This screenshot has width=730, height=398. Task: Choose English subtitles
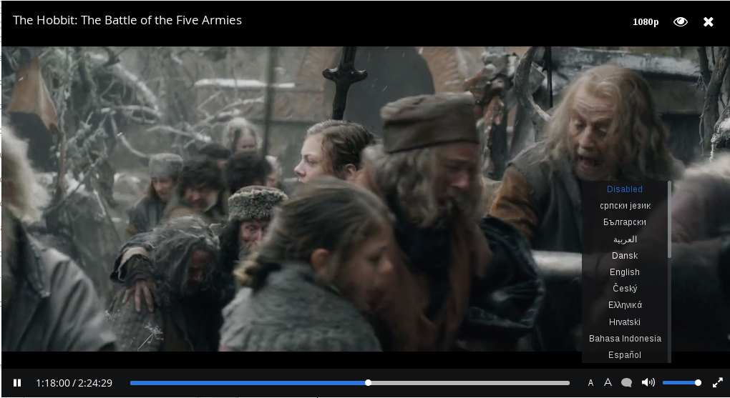click(x=624, y=272)
